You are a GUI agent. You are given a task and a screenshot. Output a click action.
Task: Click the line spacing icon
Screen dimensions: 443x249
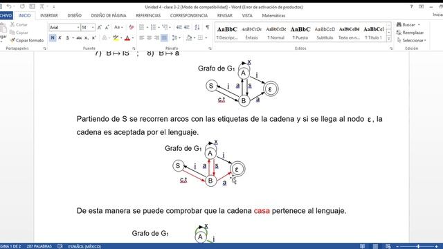[174, 38]
